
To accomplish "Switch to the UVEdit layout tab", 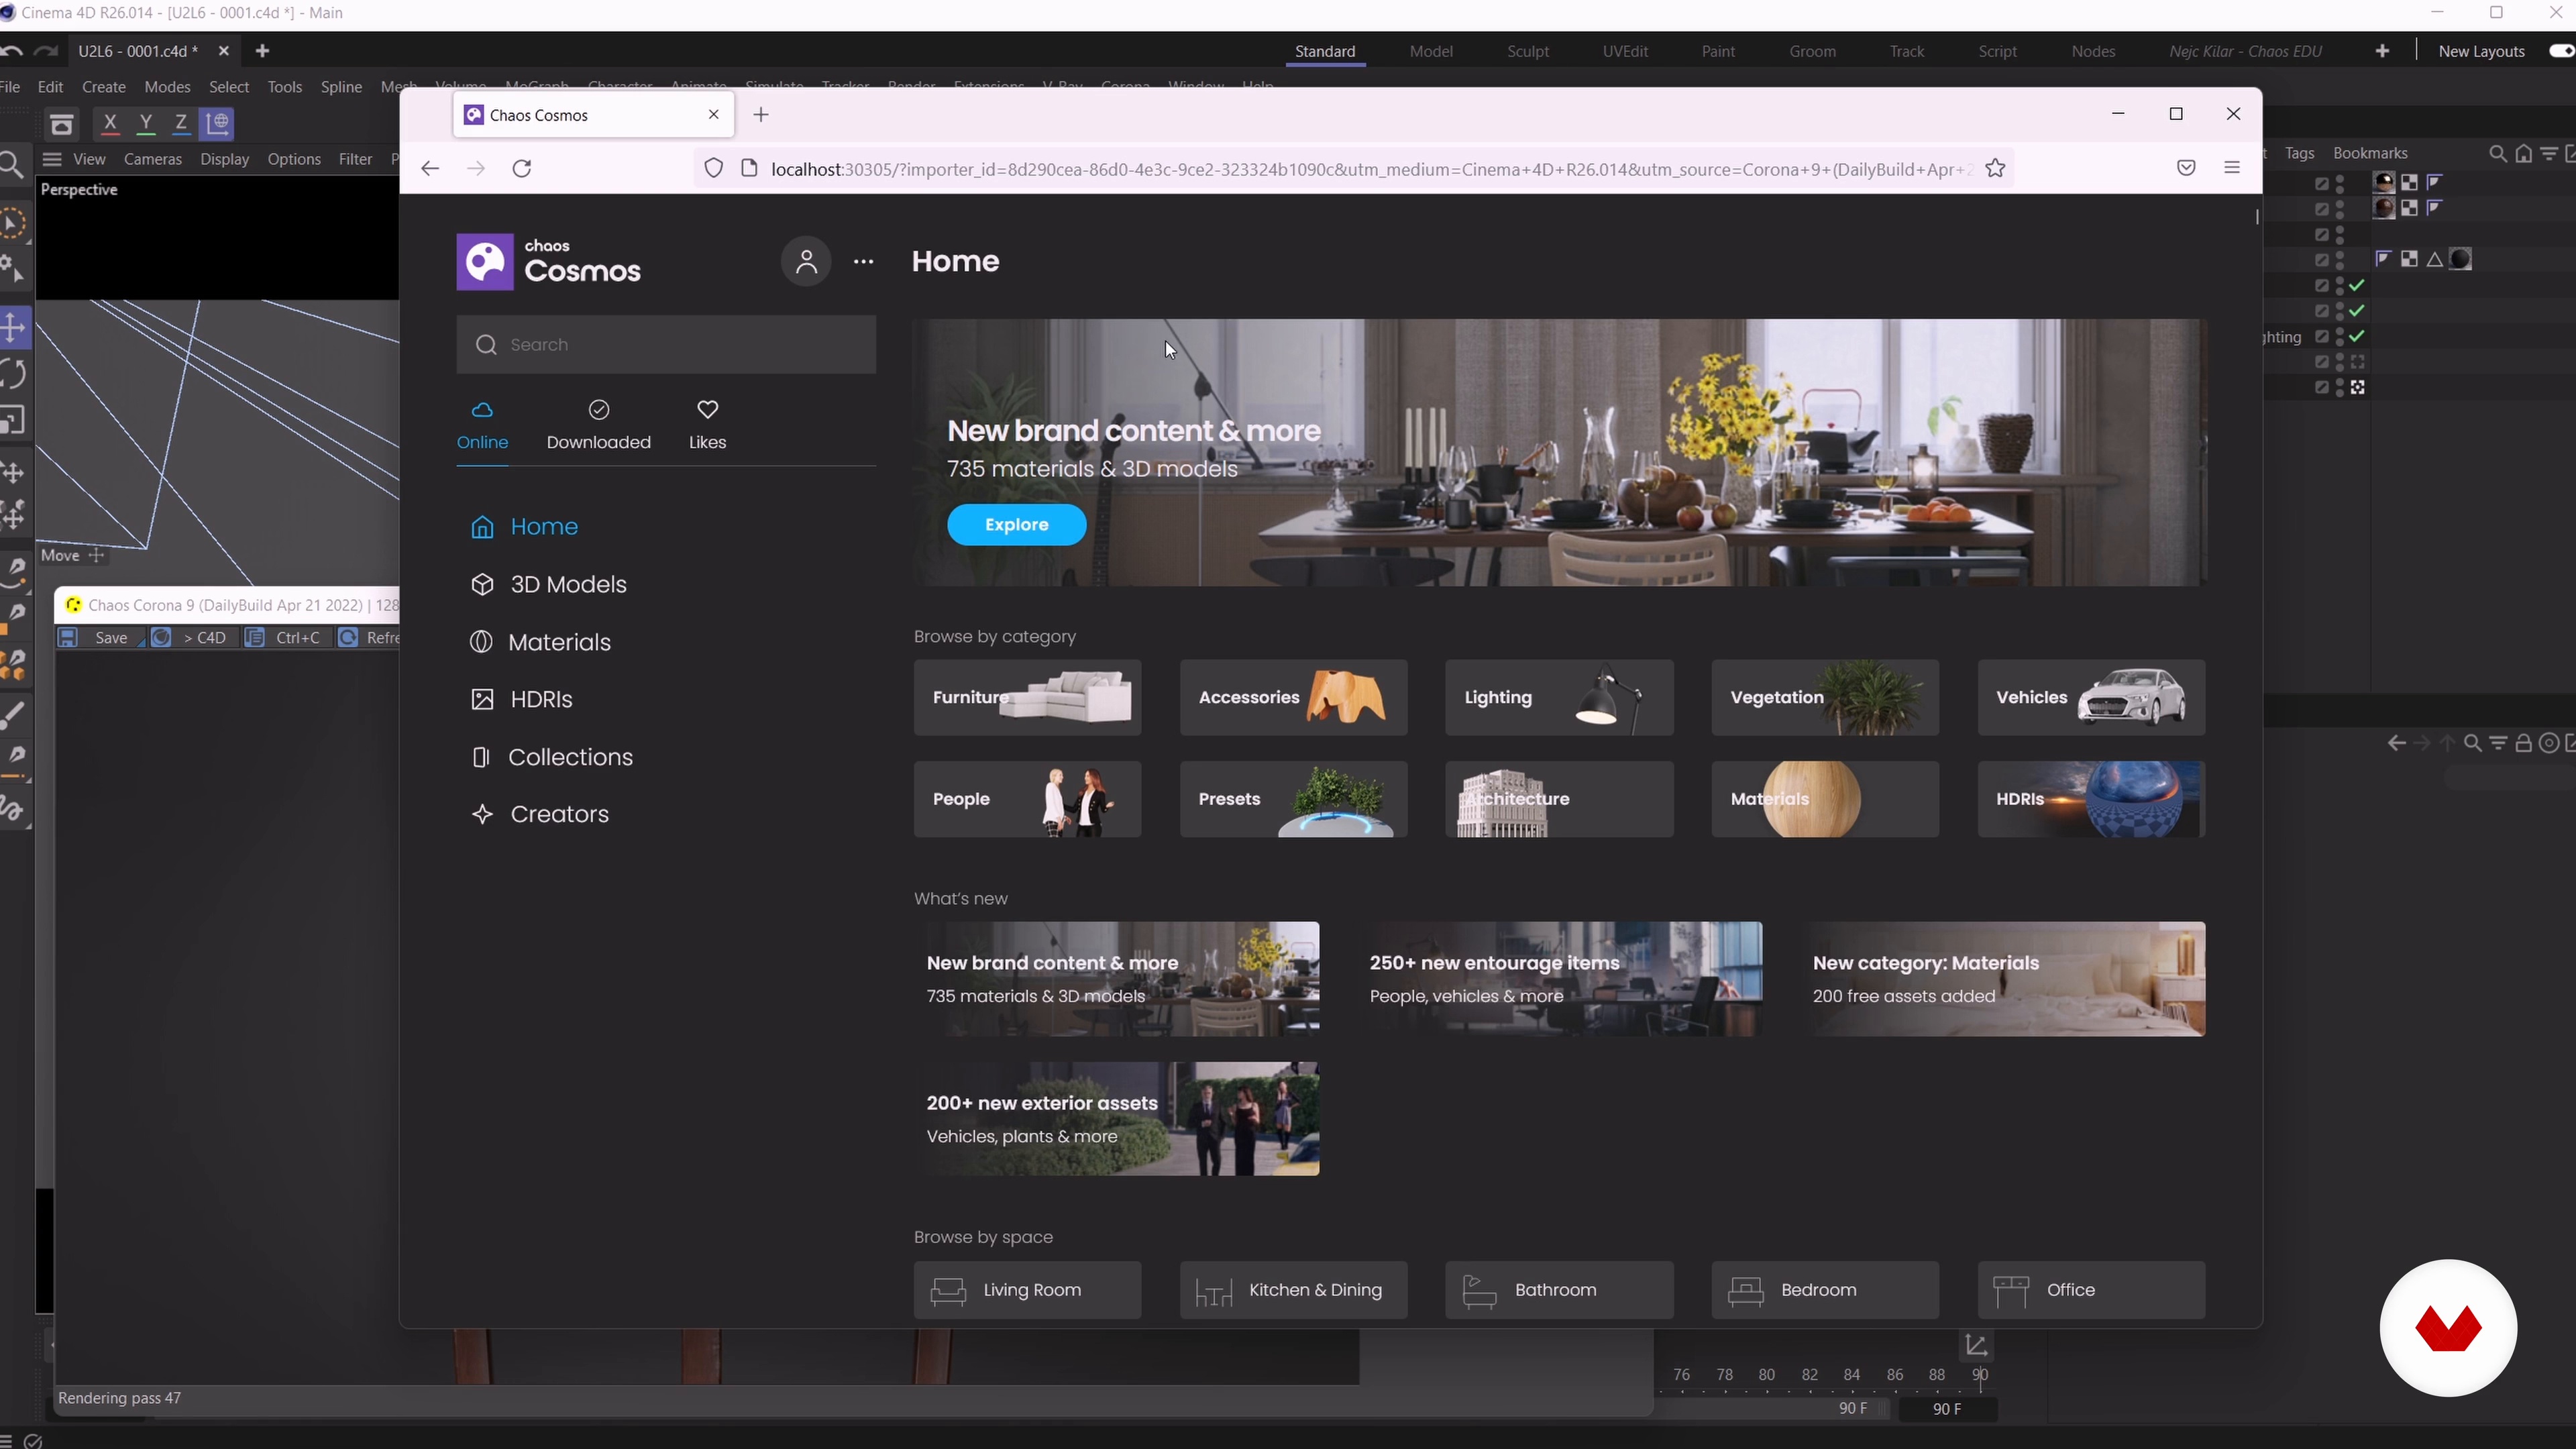I will coord(1625,51).
